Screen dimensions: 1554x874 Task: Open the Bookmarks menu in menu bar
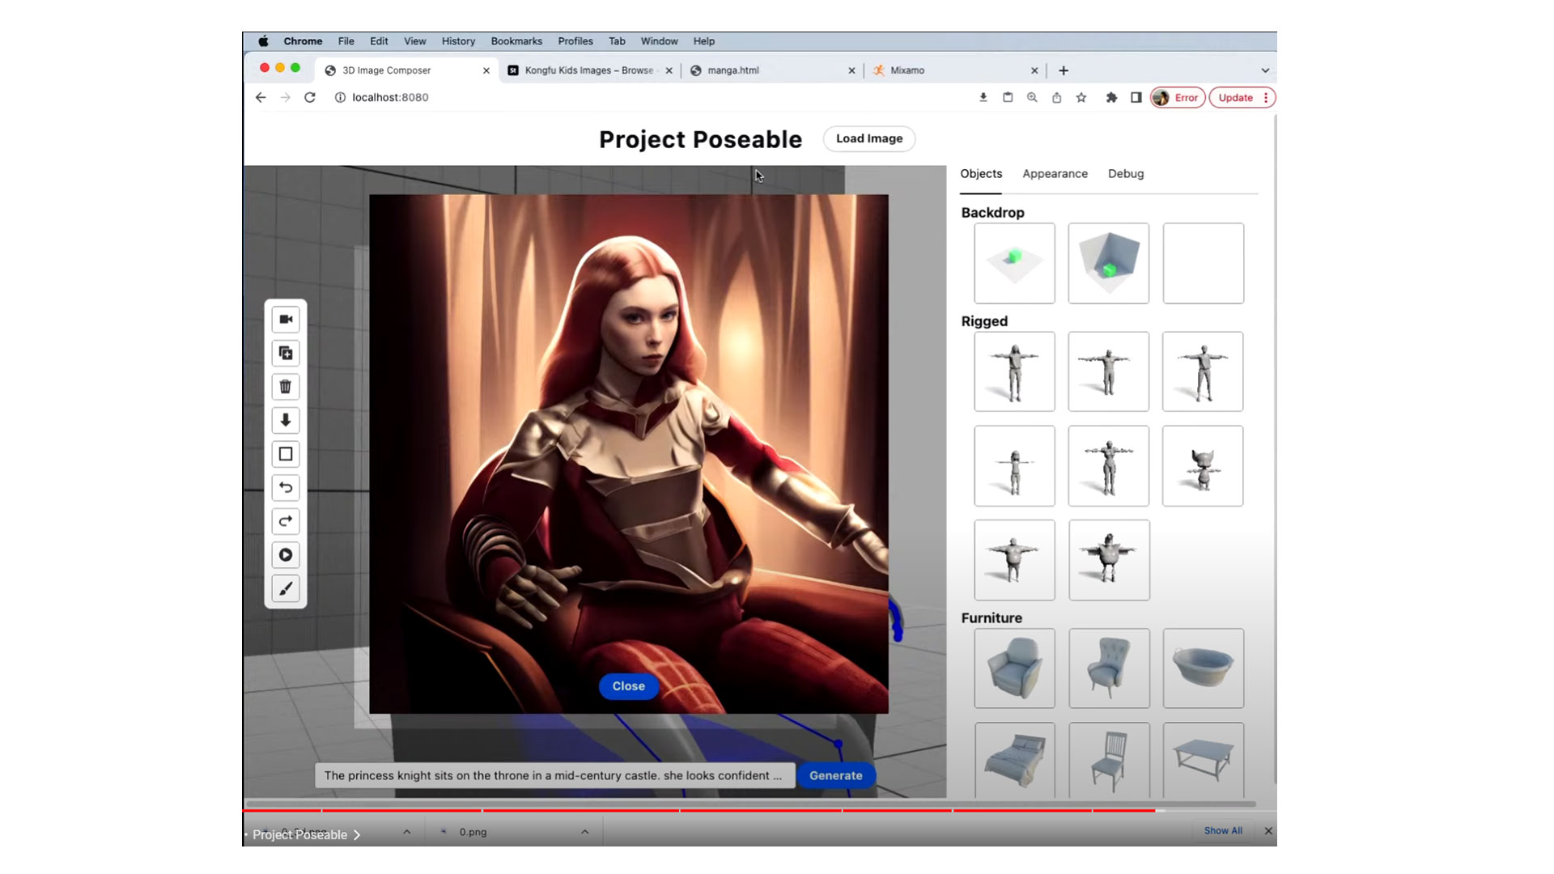tap(516, 41)
